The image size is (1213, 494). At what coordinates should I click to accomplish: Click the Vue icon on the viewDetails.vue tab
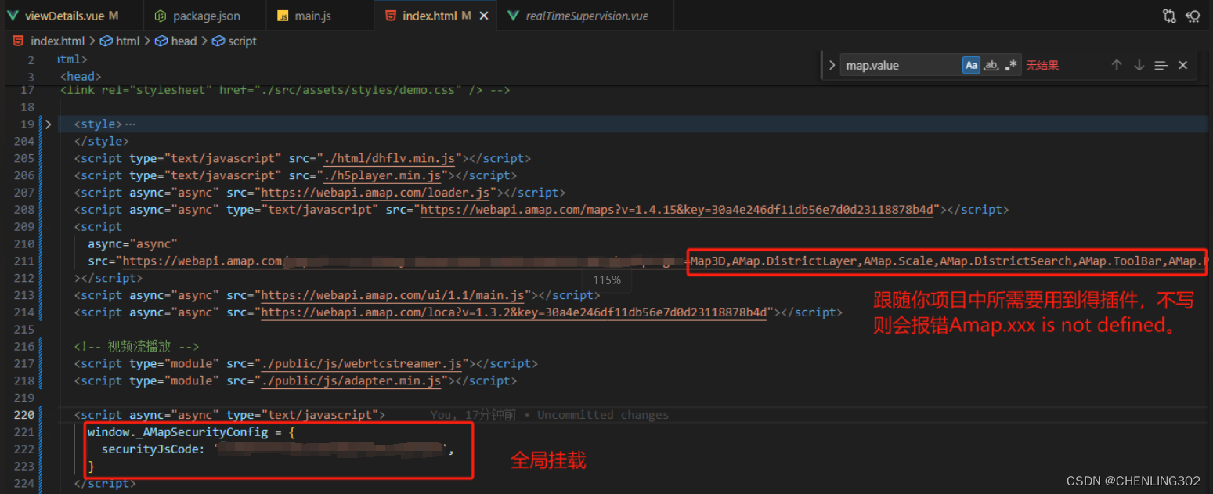click(x=13, y=16)
